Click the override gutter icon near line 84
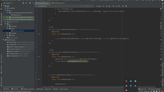164x92 pixels. [x=39, y=34]
